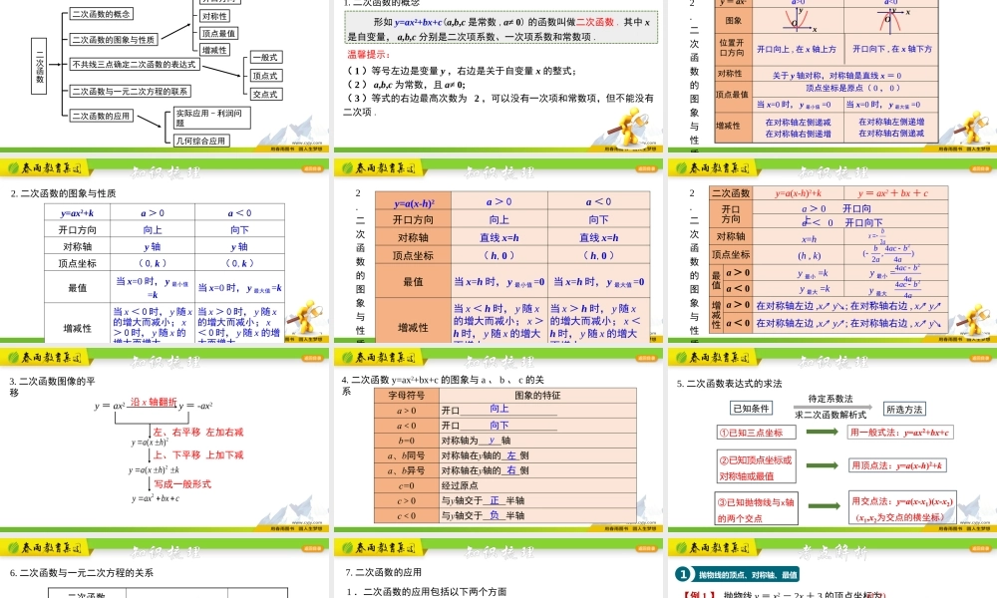Click the 交点式 box in the mind map
997x598 pixels.
coord(265,94)
